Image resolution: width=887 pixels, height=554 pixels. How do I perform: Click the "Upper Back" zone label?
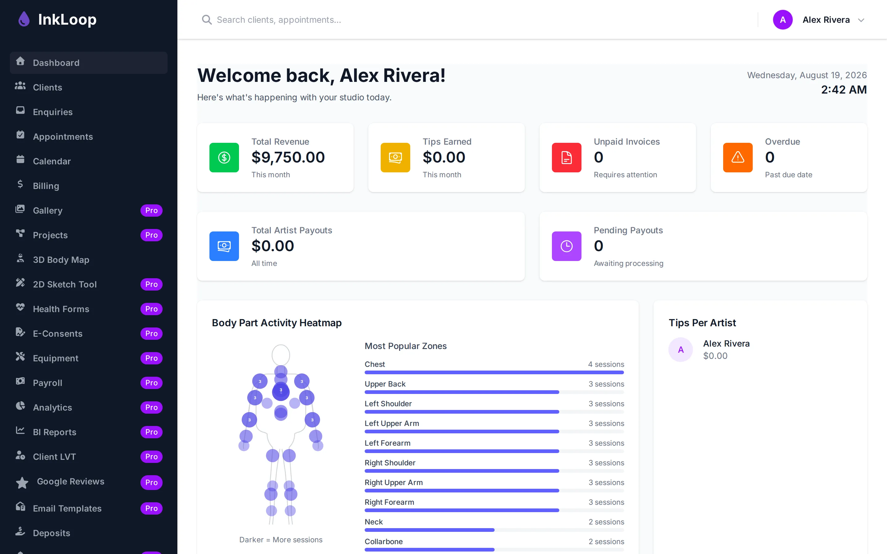click(x=385, y=383)
